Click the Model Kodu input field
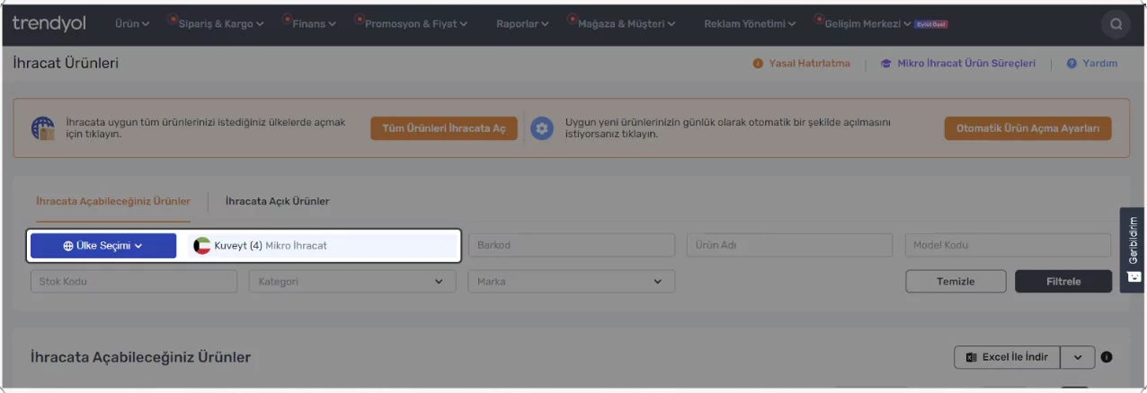The image size is (1147, 393). coord(1008,245)
